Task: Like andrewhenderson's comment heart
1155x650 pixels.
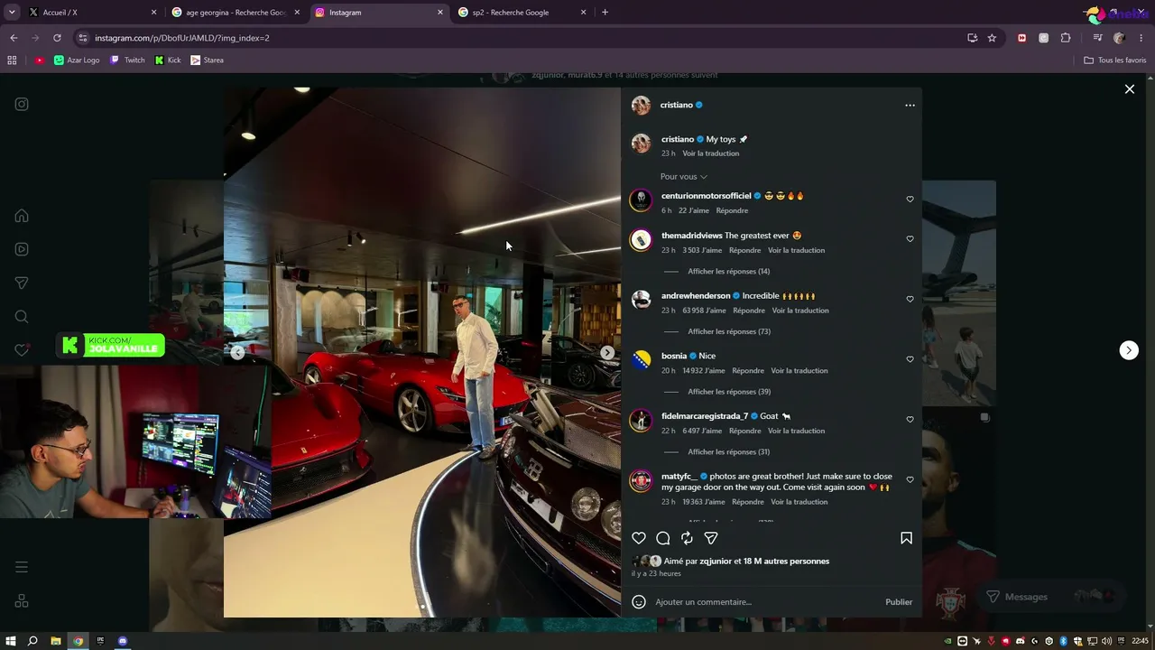Action: point(910,300)
